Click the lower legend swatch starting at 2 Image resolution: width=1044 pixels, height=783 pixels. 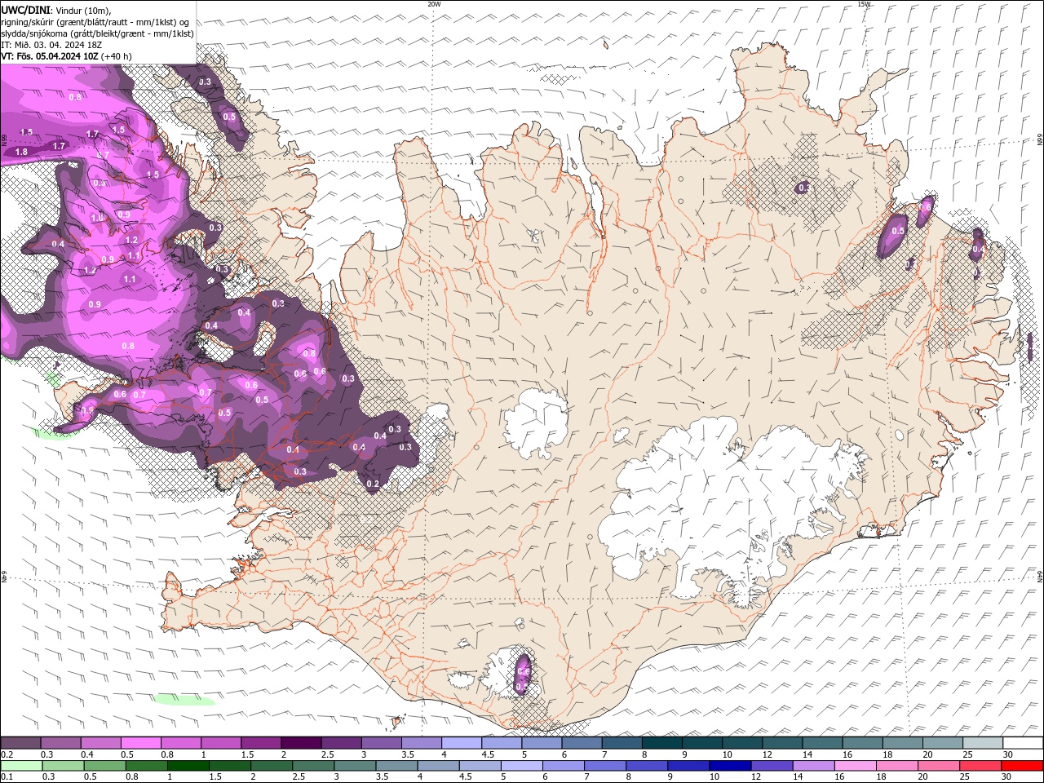271,765
